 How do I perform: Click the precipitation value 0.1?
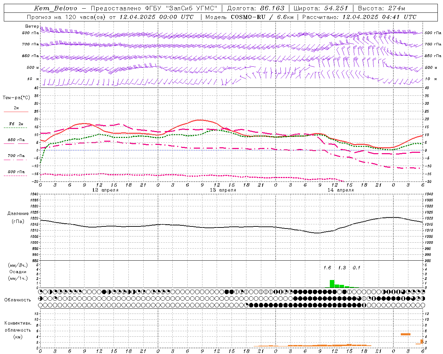(x=356, y=268)
